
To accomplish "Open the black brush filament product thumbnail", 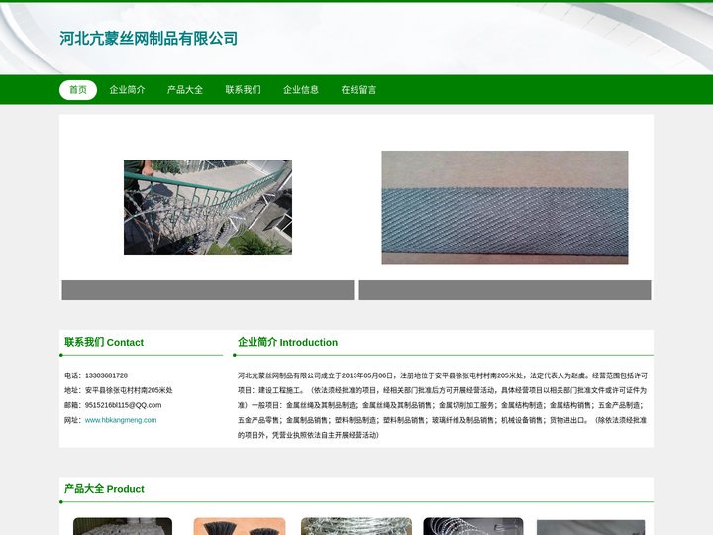I will pyautogui.click(x=240, y=526).
